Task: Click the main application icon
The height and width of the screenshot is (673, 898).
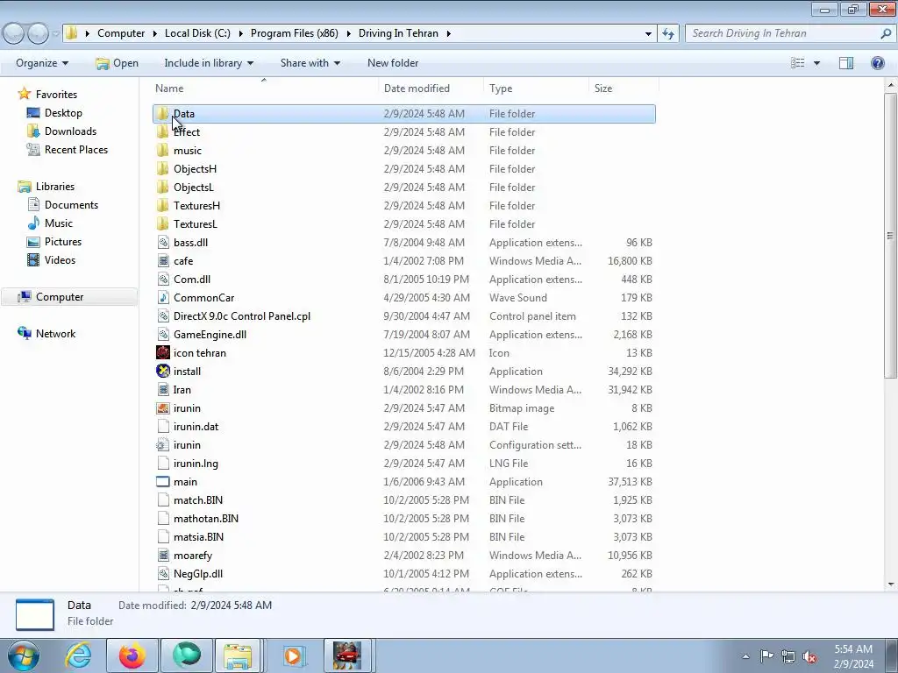Action: click(162, 481)
